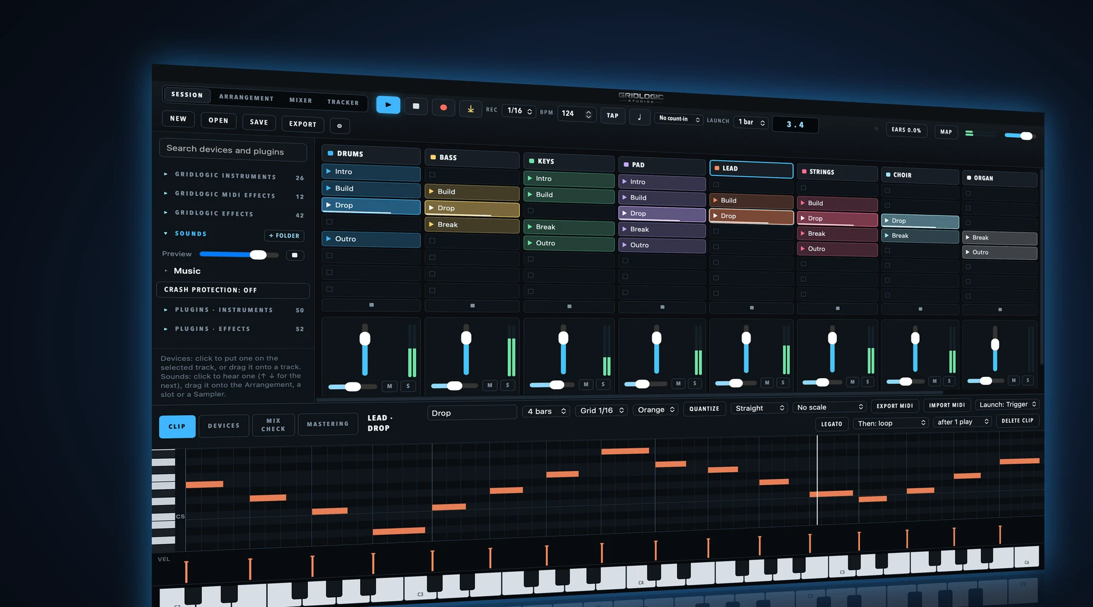Open the Orange clip color dropdown
The height and width of the screenshot is (607, 1093).
tap(656, 410)
